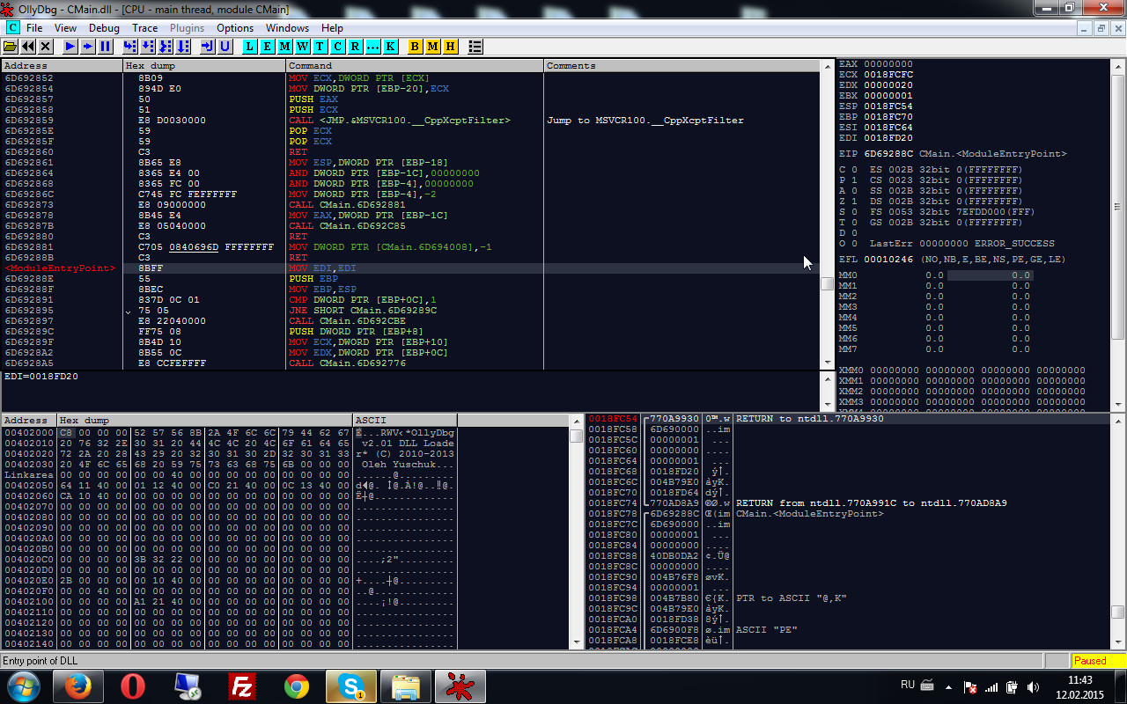Open the Windows menu

click(287, 28)
